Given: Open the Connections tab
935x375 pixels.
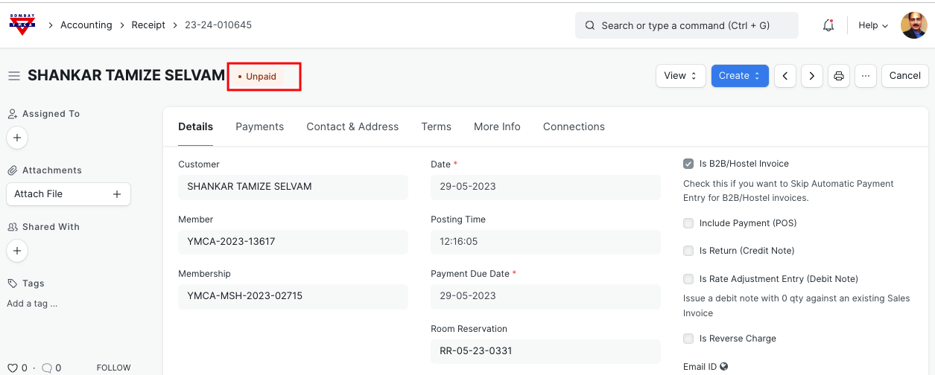Looking at the screenshot, I should tap(574, 126).
